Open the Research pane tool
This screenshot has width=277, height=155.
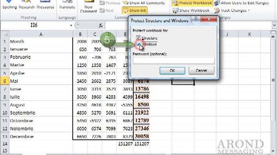(26, 5)
